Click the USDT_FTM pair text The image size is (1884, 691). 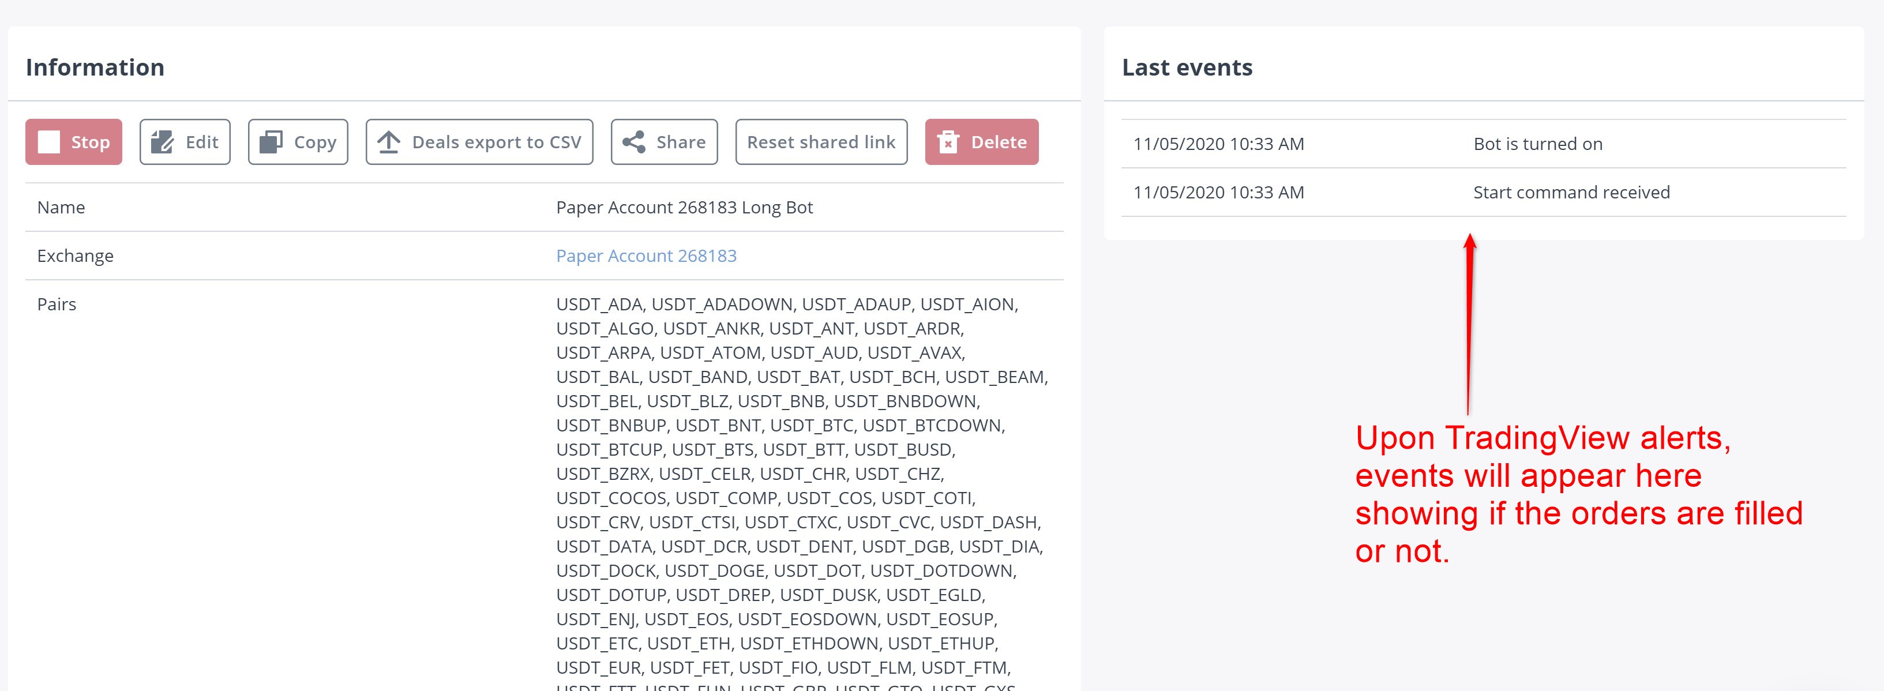click(x=963, y=667)
